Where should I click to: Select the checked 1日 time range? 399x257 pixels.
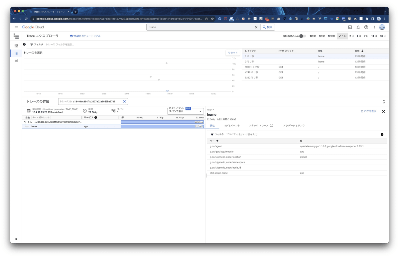(x=342, y=36)
